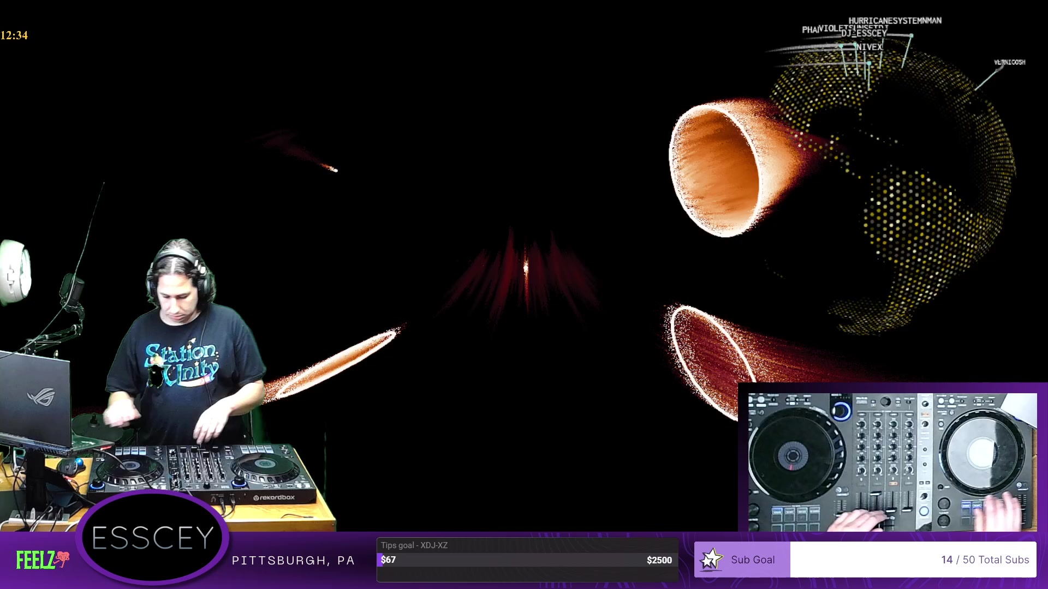Viewport: 1048px width, 589px height.
Task: Click the rekordbox logo on controller
Action: click(274, 497)
